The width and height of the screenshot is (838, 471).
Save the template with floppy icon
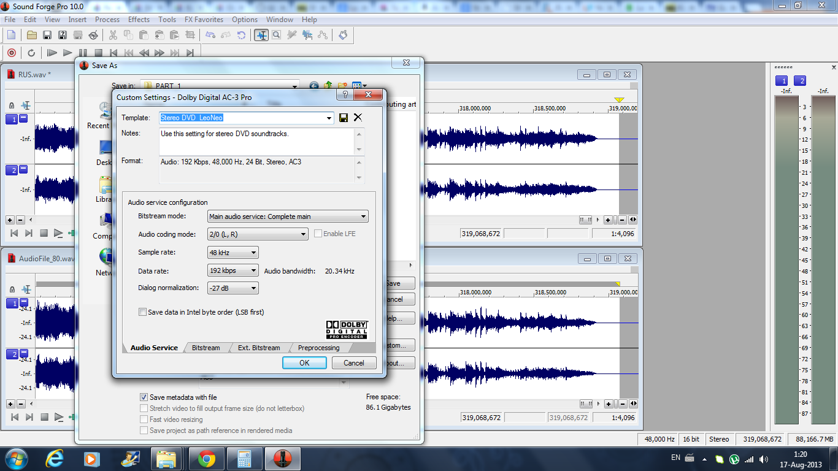coord(344,118)
